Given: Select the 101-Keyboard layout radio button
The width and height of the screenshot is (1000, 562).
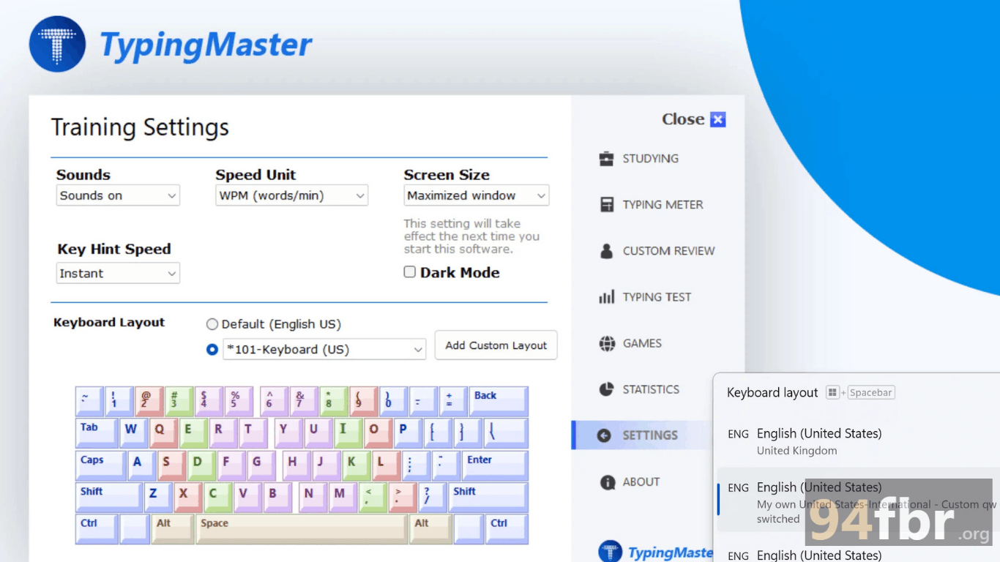Looking at the screenshot, I should pyautogui.click(x=212, y=350).
